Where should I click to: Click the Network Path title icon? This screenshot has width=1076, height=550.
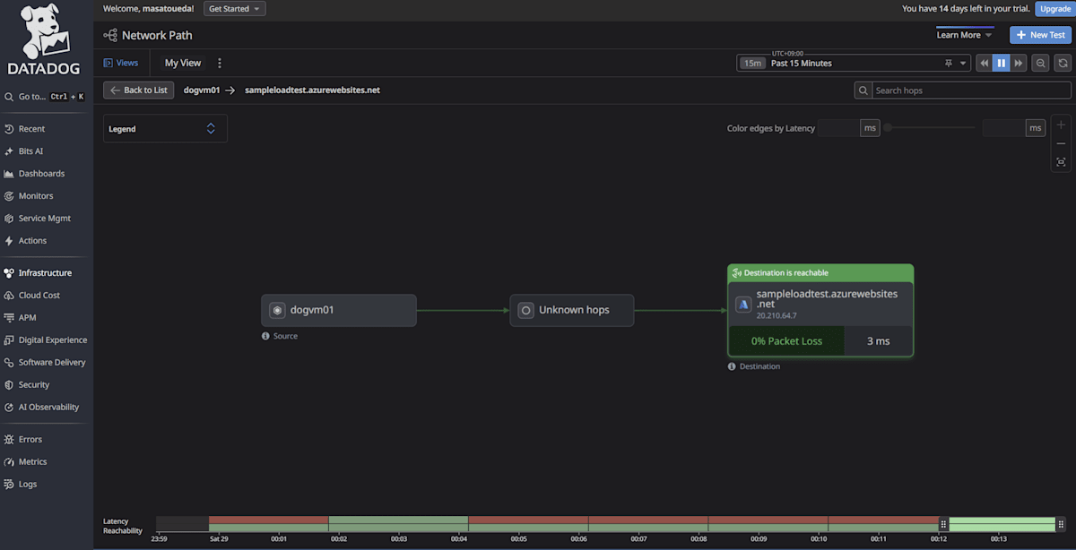[x=110, y=35]
